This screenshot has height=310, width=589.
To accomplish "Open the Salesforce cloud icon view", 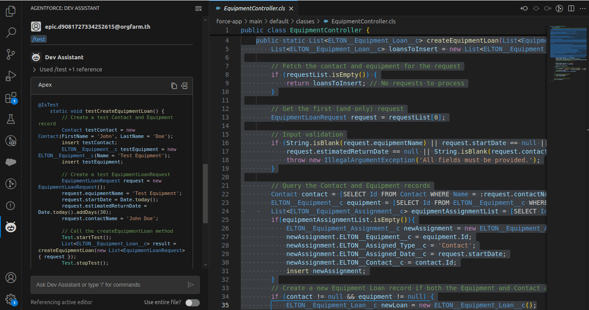I will (11, 162).
